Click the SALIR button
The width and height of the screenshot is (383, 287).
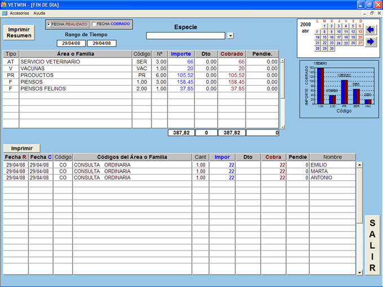(x=372, y=245)
